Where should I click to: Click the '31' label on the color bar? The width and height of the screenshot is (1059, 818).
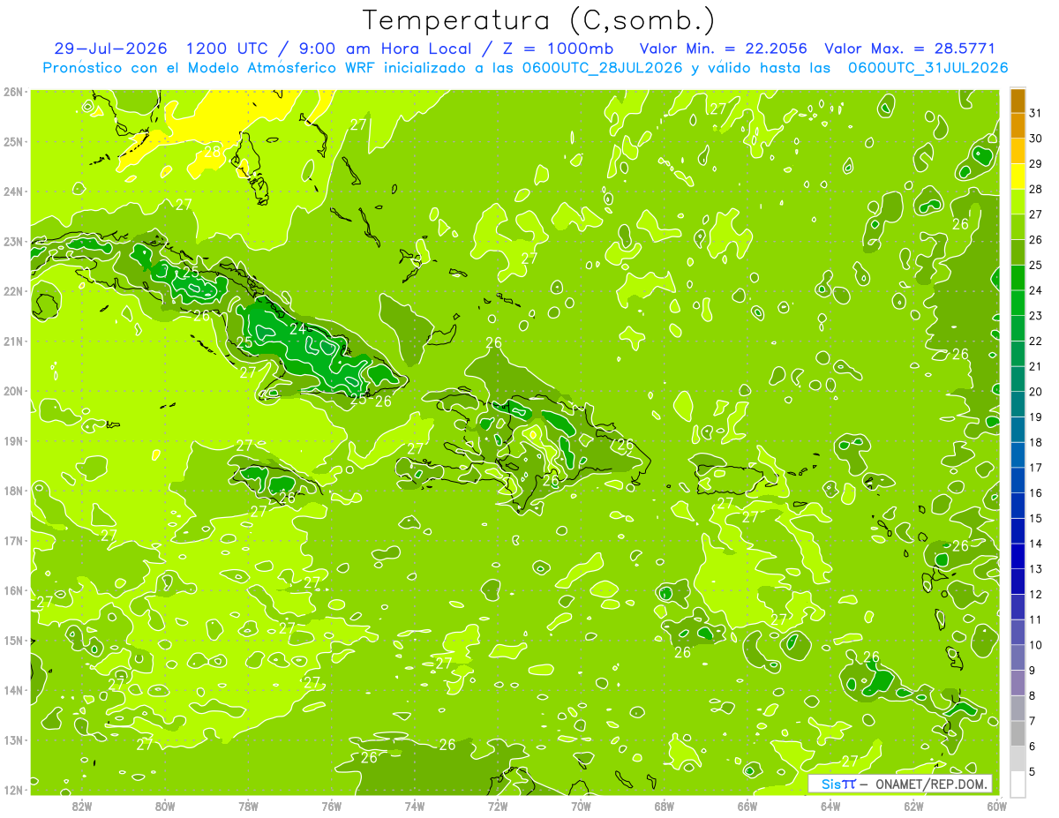click(x=1035, y=113)
